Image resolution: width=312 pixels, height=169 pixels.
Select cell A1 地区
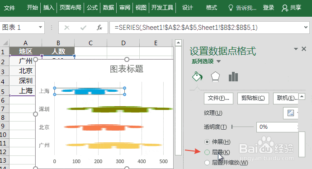pyautogui.click(x=25, y=52)
